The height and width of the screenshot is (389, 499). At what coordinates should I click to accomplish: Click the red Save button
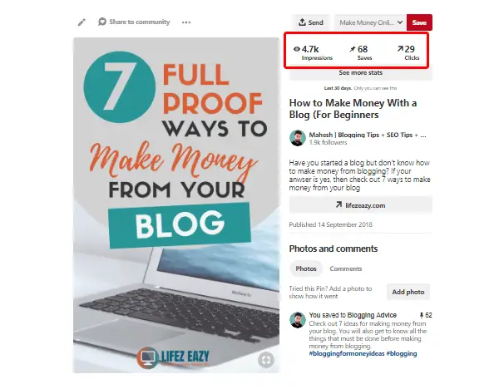[x=419, y=22]
